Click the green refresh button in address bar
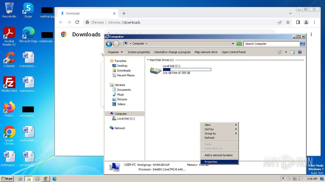Viewport: 325px width, 182px height. (239, 44)
